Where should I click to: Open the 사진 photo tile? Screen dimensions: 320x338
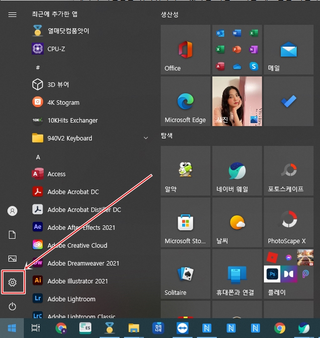[x=237, y=101]
